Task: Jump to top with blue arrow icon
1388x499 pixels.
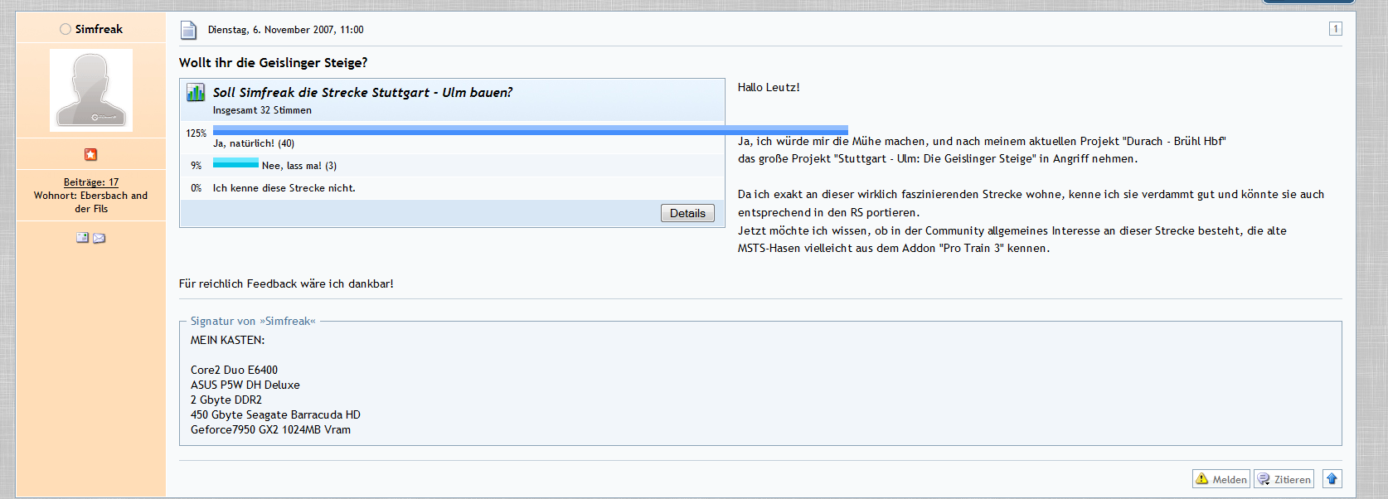Action: (1332, 478)
